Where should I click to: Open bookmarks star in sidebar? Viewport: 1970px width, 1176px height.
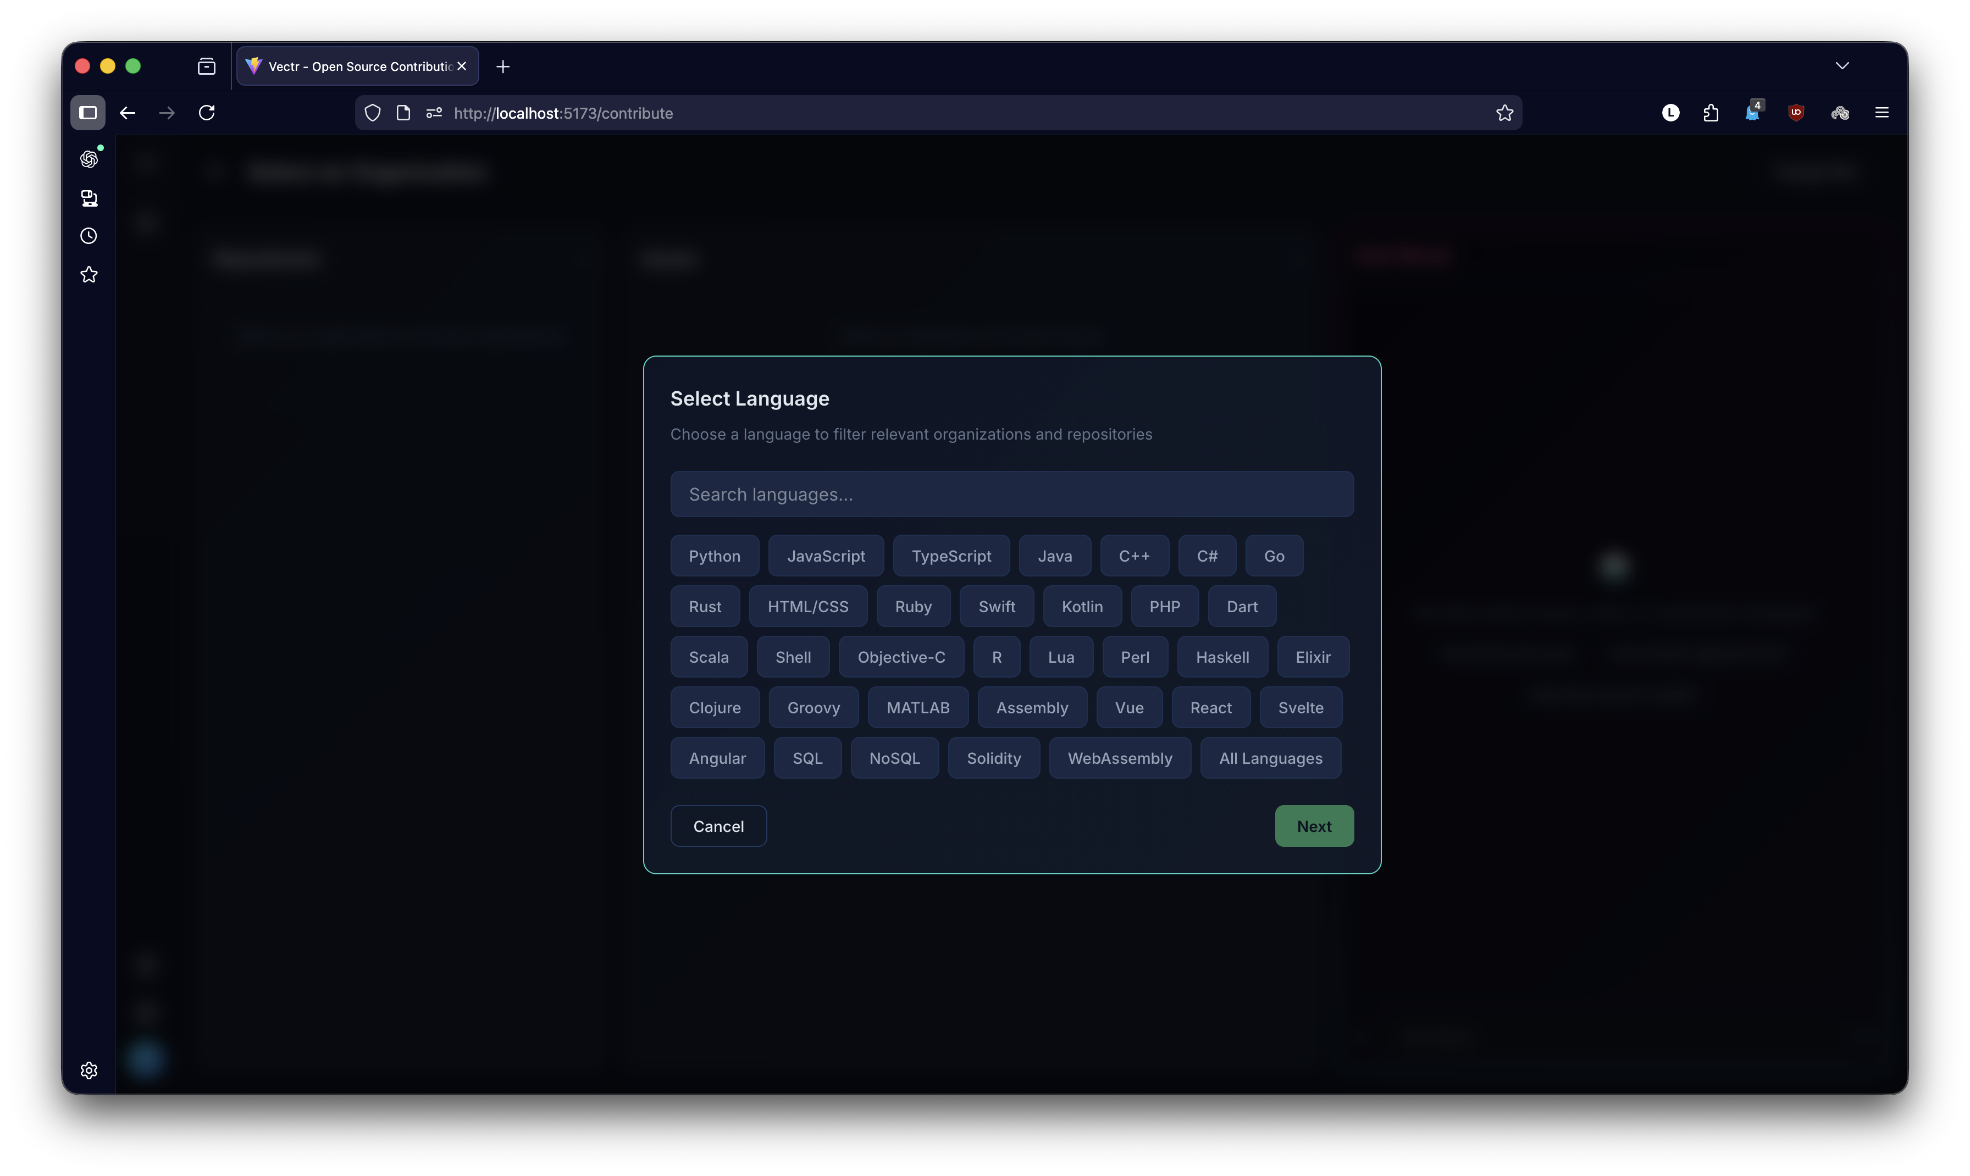pos(88,274)
